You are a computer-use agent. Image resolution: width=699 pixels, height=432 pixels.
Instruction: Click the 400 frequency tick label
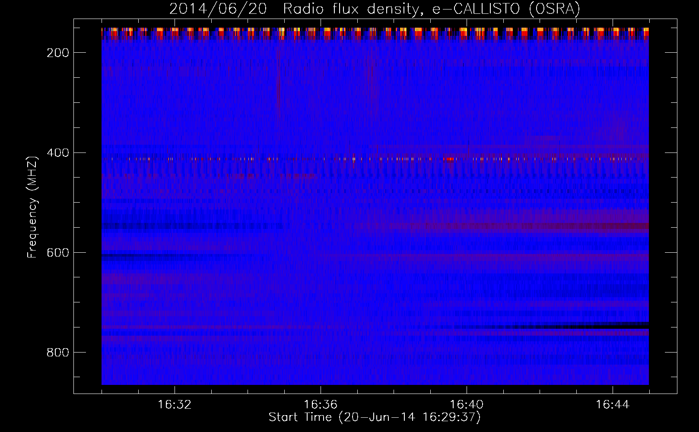(58, 153)
